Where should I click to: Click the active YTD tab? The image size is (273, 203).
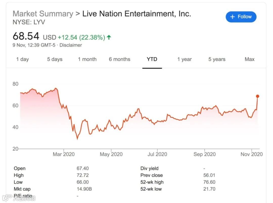152,59
